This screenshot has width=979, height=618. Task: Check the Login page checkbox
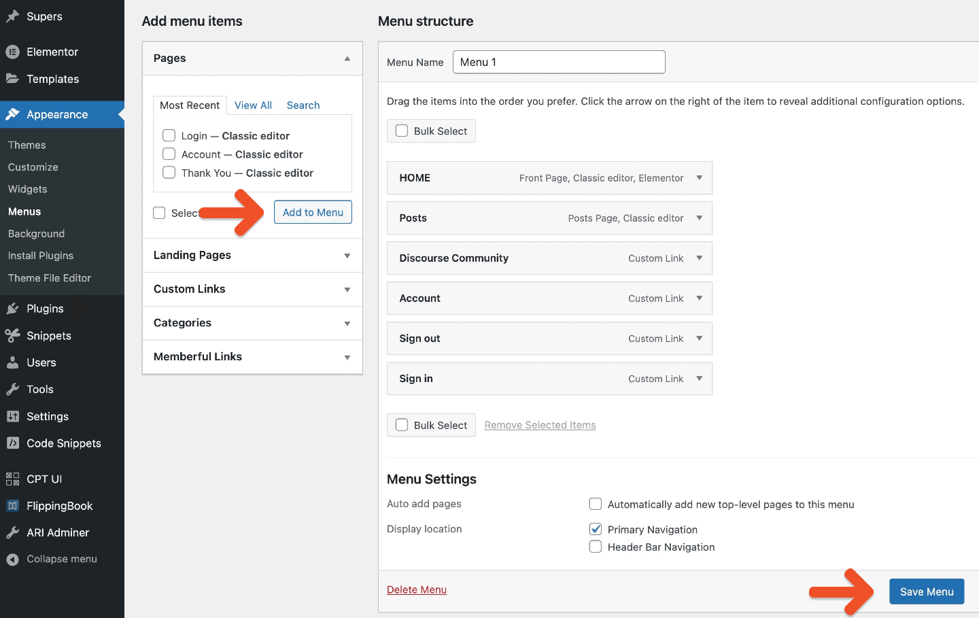tap(169, 135)
